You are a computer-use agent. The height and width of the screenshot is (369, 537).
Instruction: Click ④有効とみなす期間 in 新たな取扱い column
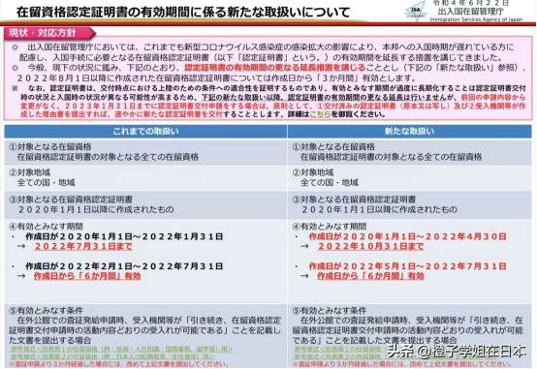[x=330, y=227]
